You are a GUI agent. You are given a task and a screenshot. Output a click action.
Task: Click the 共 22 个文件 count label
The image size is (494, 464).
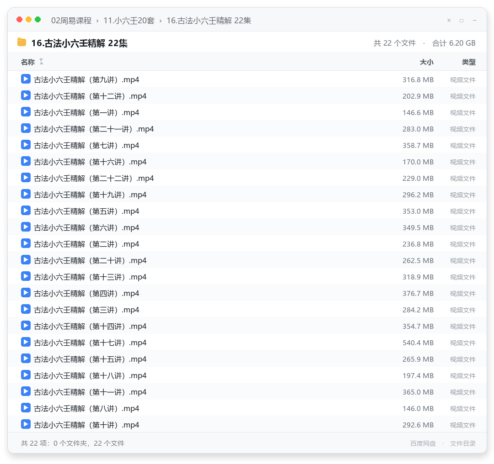point(395,43)
